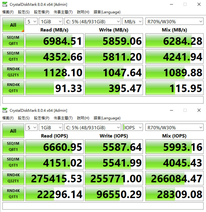Open 佈景主題(T) menu in the top window
Screen dimensions: 206x212
pyautogui.click(x=63, y=12)
